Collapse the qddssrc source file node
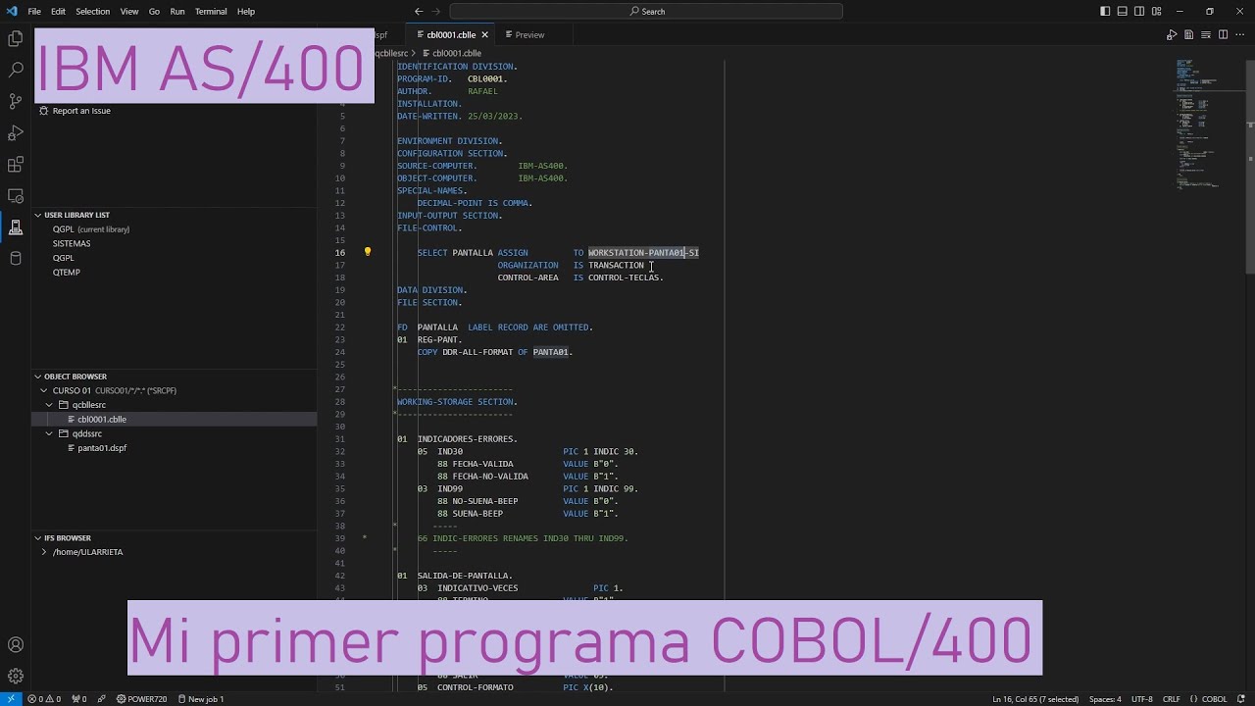Screen dimensions: 1255x706 50,433
